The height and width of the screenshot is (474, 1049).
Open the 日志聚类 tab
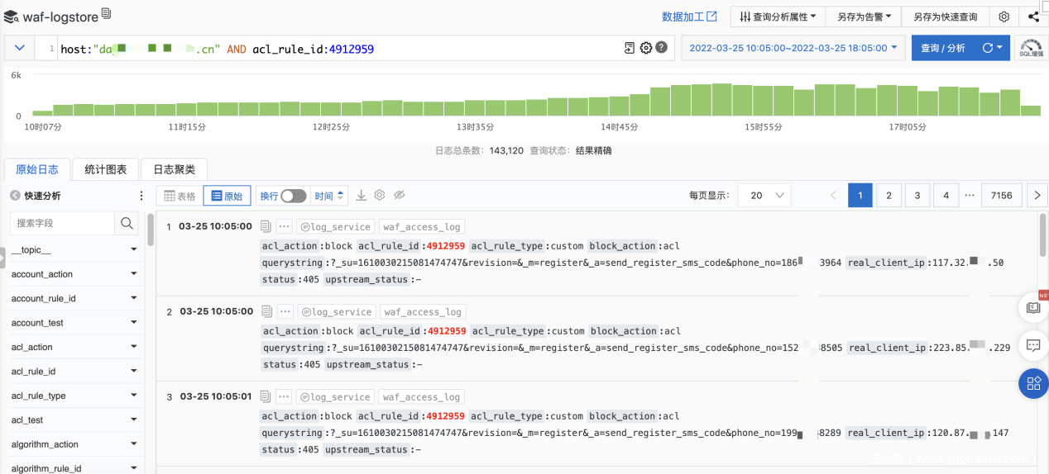pyautogui.click(x=174, y=169)
